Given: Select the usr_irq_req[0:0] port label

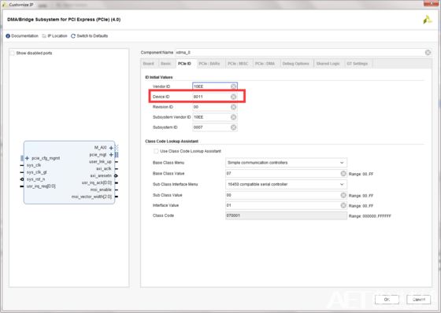Looking at the screenshot, I should (x=41, y=186).
